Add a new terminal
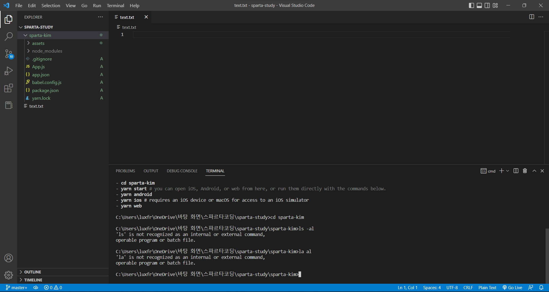The height and width of the screenshot is (292, 549). pos(501,171)
